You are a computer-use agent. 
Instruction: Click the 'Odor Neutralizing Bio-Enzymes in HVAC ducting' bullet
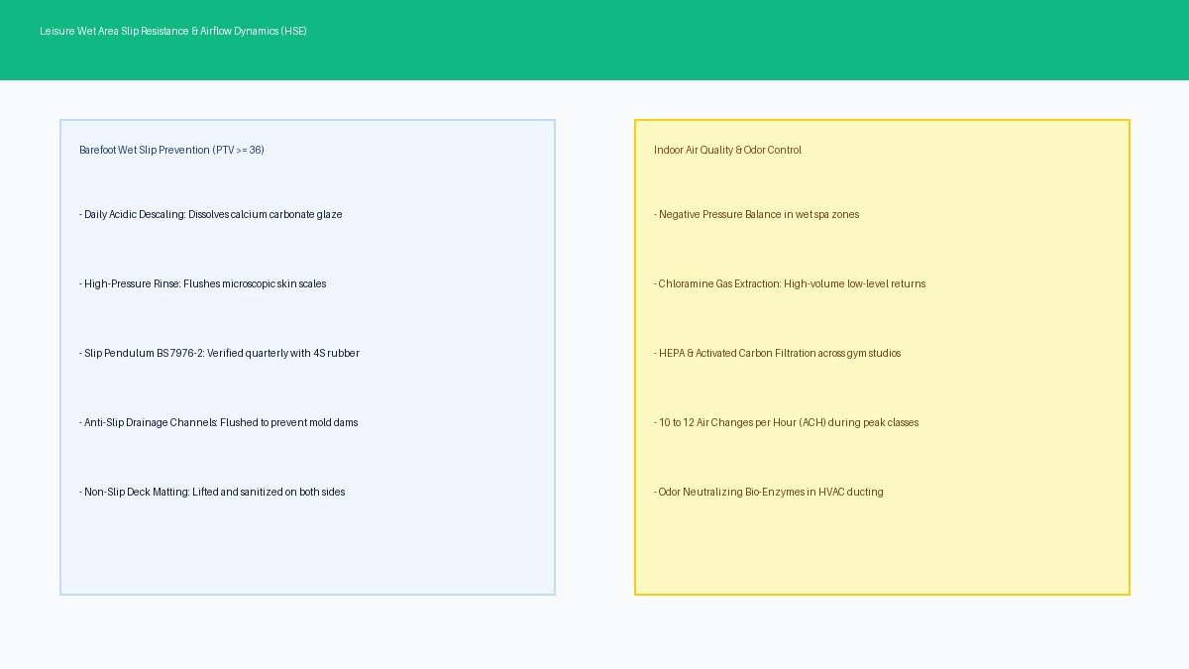click(769, 492)
